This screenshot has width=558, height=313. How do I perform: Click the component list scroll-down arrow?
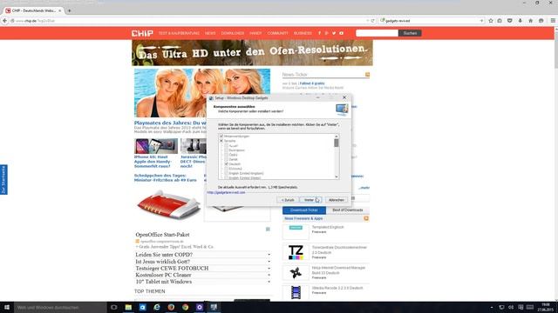[337, 176]
